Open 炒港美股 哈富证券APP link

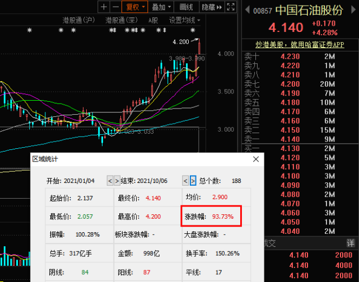[300, 44]
